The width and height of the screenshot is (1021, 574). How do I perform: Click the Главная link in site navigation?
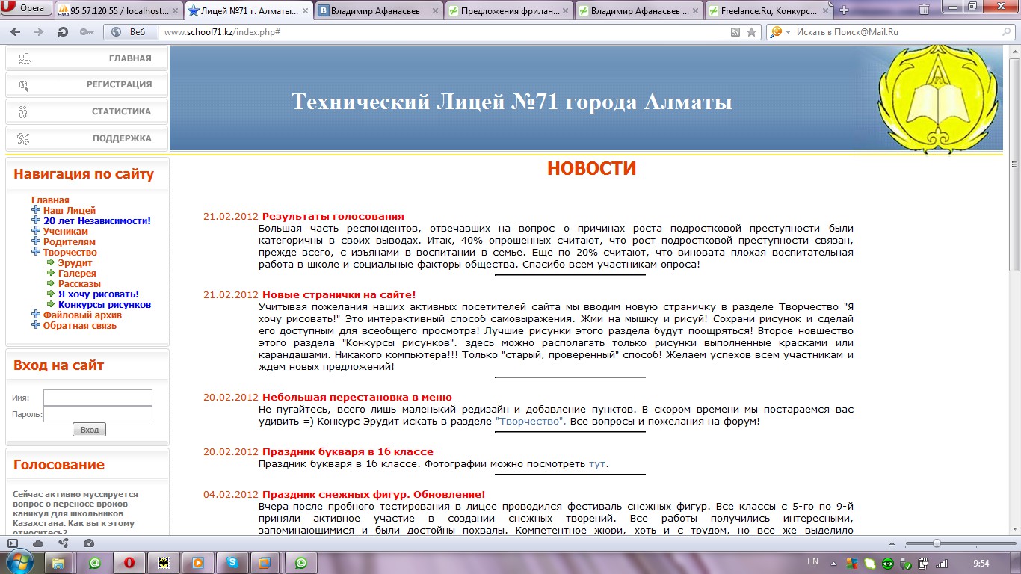pyautogui.click(x=50, y=200)
